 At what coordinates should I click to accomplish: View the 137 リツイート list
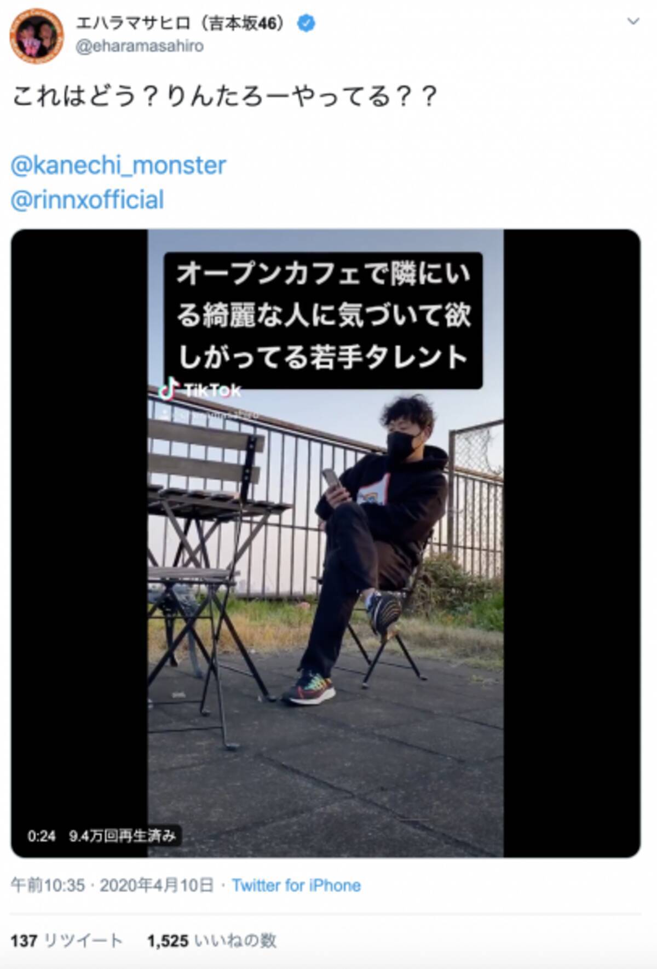[66, 941]
